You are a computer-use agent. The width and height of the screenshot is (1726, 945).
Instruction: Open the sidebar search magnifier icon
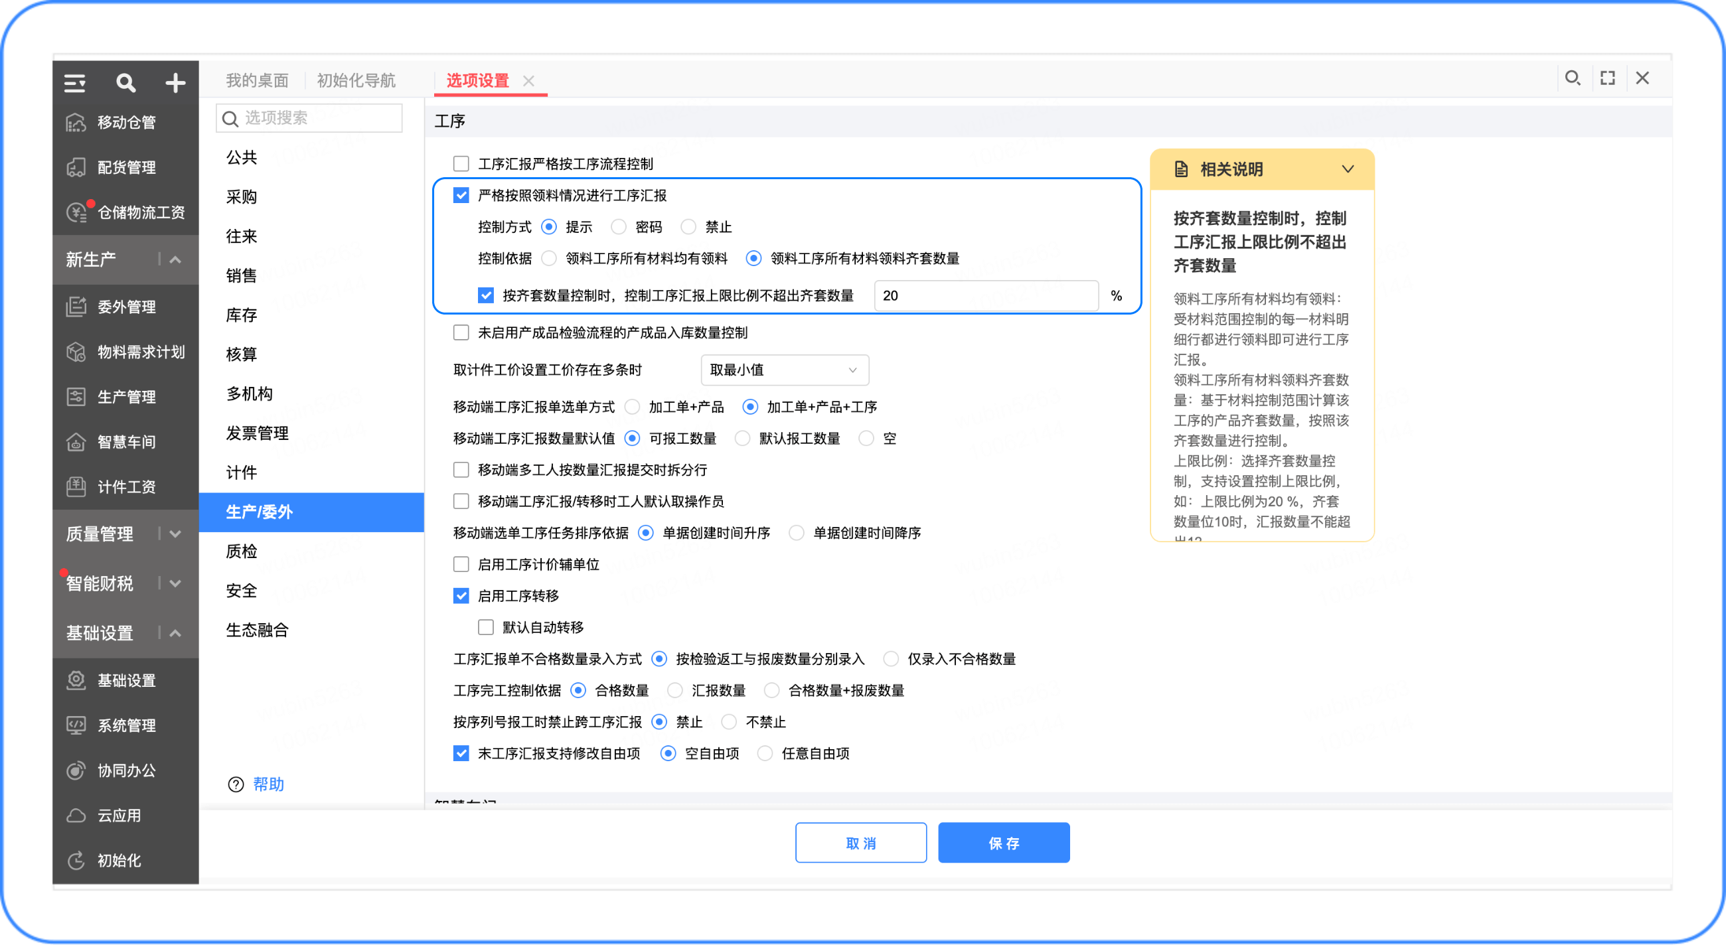coord(125,83)
